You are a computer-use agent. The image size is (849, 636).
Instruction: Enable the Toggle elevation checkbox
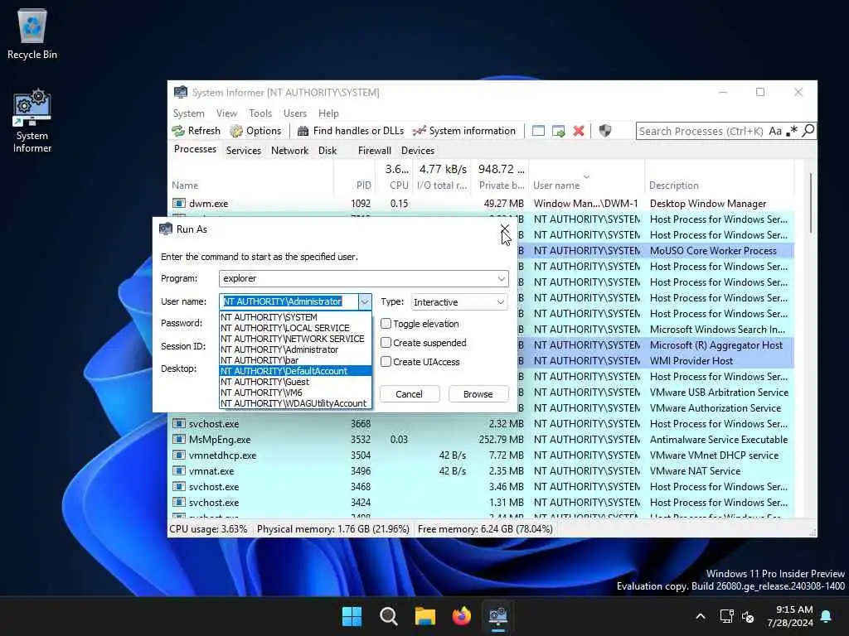coord(386,324)
